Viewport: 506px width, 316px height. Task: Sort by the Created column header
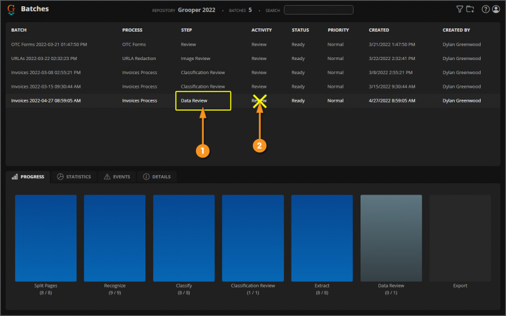[379, 30]
